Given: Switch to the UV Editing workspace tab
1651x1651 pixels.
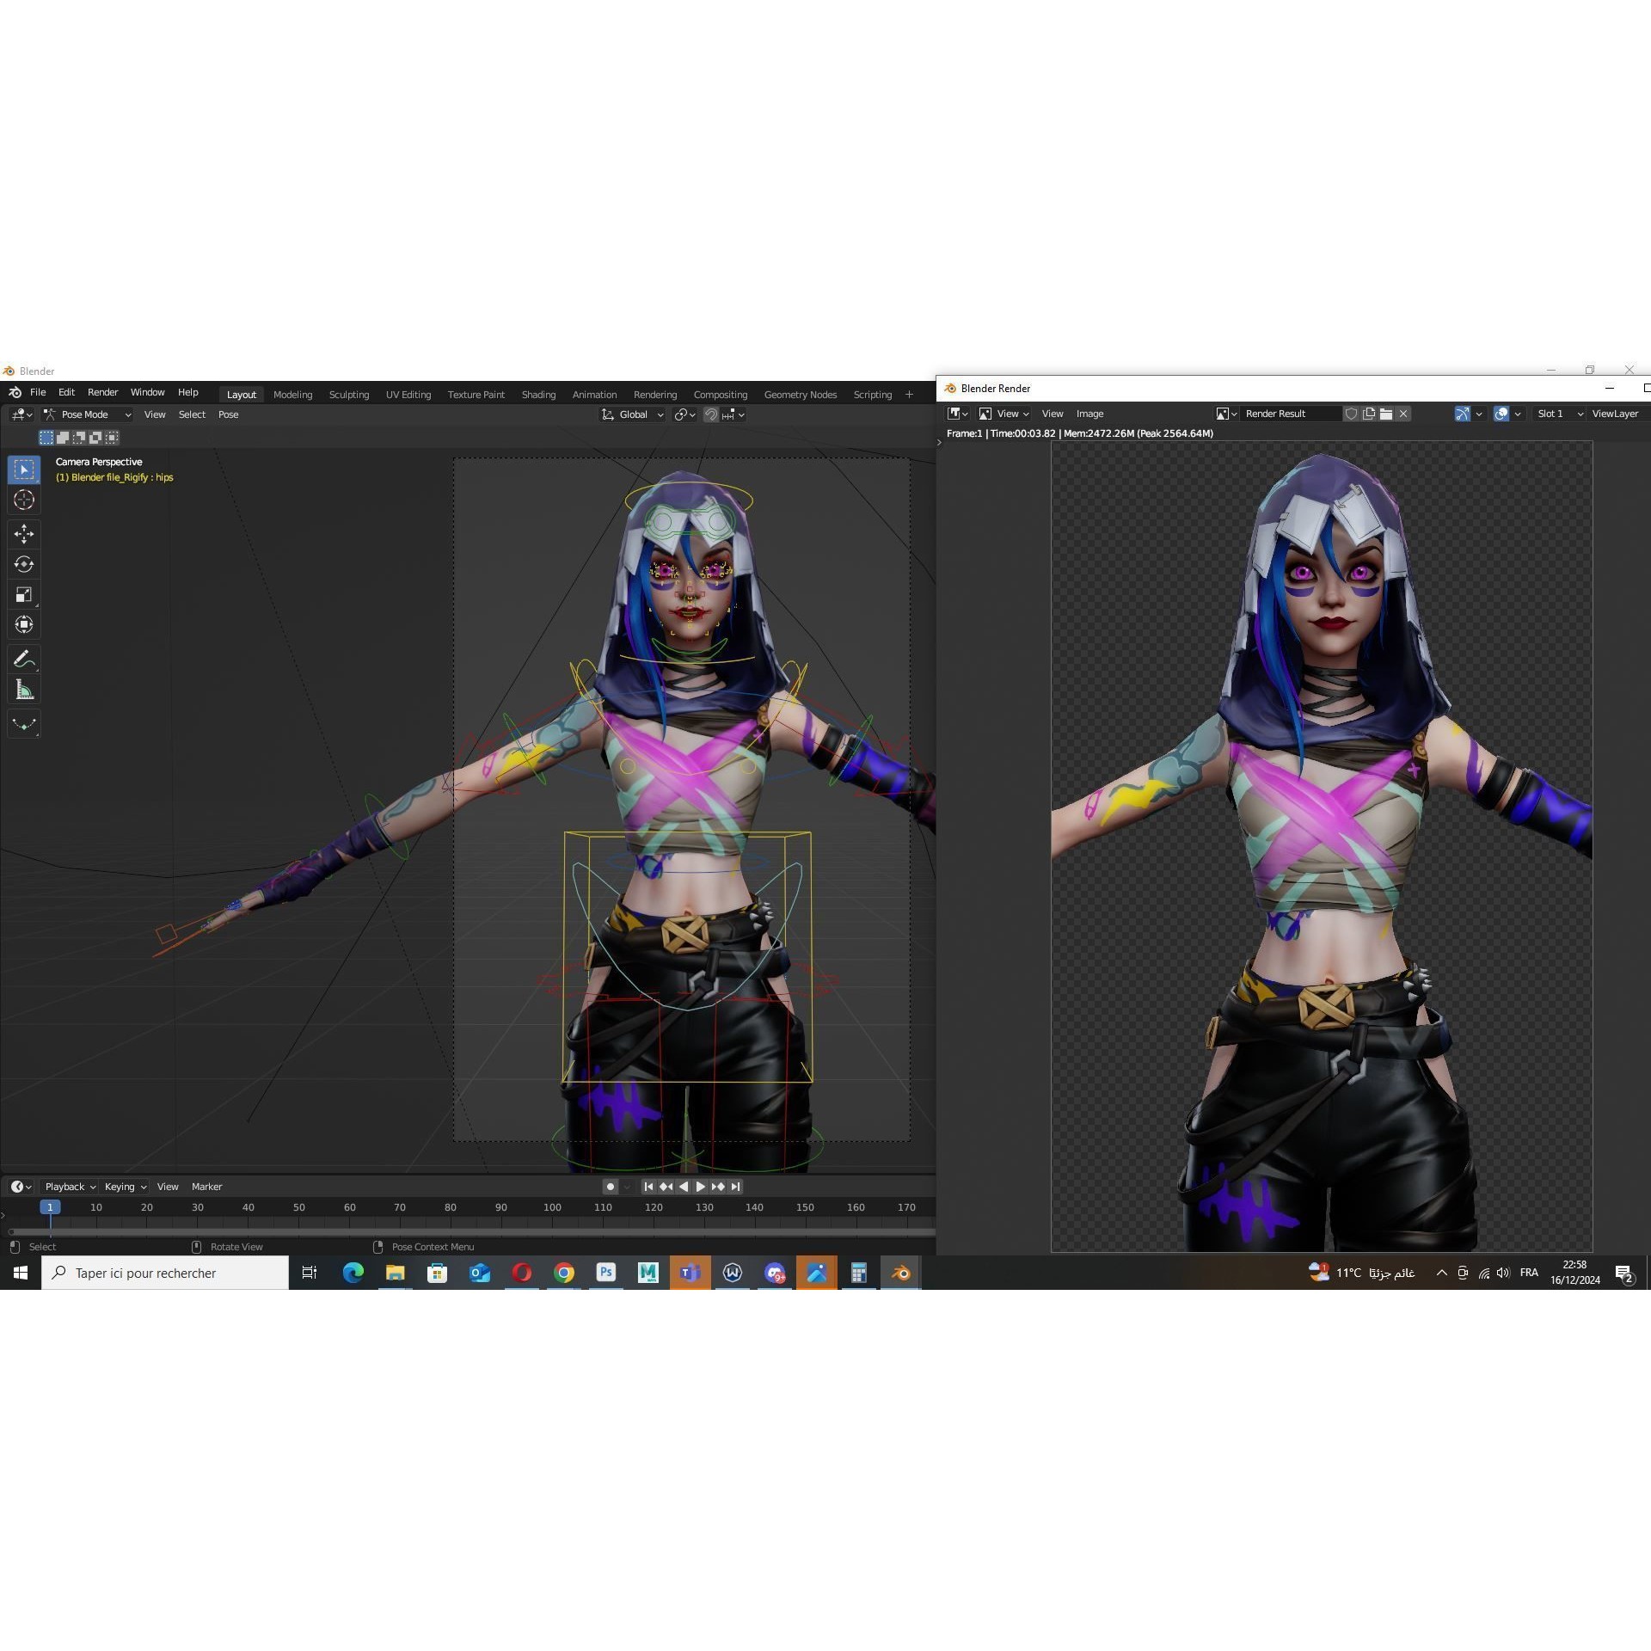Looking at the screenshot, I should coord(408,395).
